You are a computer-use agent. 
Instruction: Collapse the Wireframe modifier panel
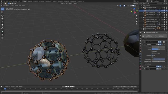tap(143, 44)
